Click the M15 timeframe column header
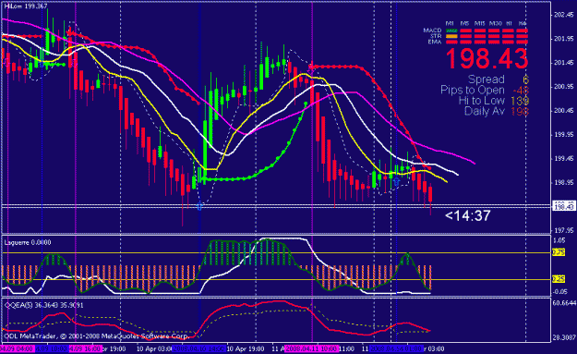 [479, 24]
